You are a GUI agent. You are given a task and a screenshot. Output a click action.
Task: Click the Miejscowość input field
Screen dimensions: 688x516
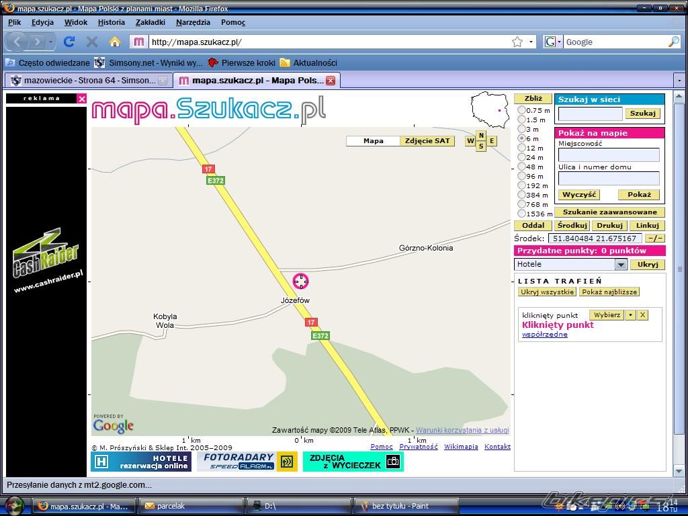point(609,155)
